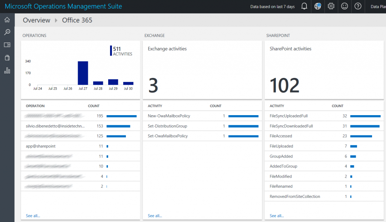Go to Overview in the breadcrumb

(37, 20)
